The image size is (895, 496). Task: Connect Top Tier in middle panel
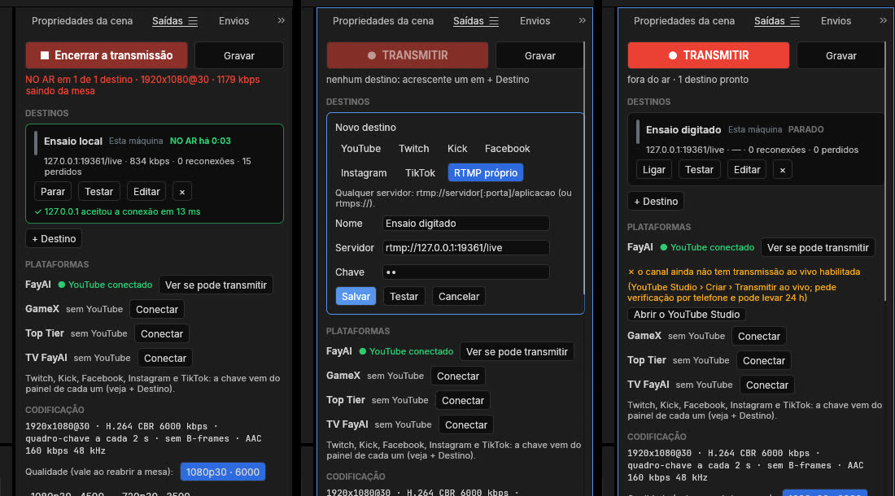463,401
